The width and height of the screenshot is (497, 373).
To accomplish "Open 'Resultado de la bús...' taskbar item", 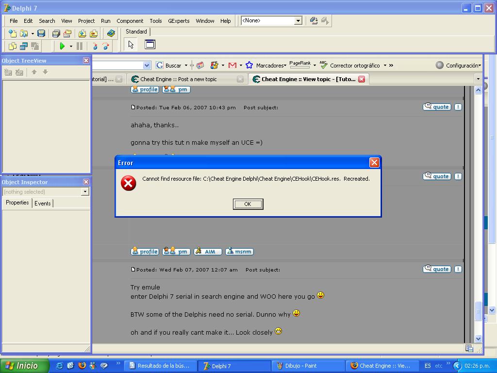I will pos(160,366).
